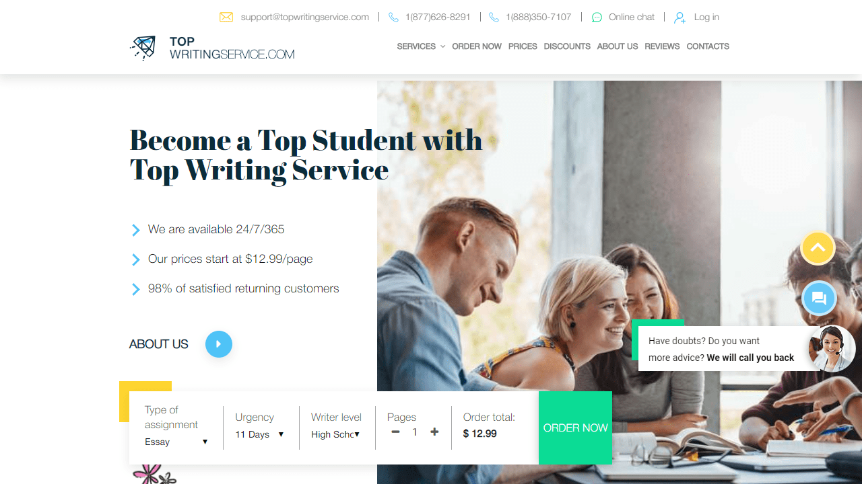Click the green Order Now button

point(575,428)
